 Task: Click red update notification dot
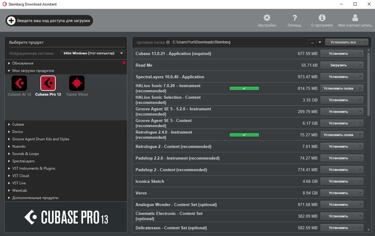pyautogui.click(x=124, y=63)
